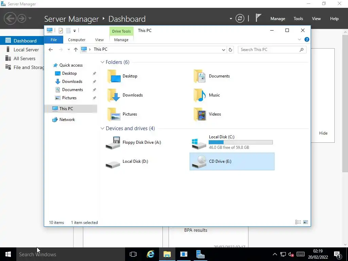Click the Explorer Back arrow
Screen dimensions: 348x261
pyautogui.click(x=51, y=50)
